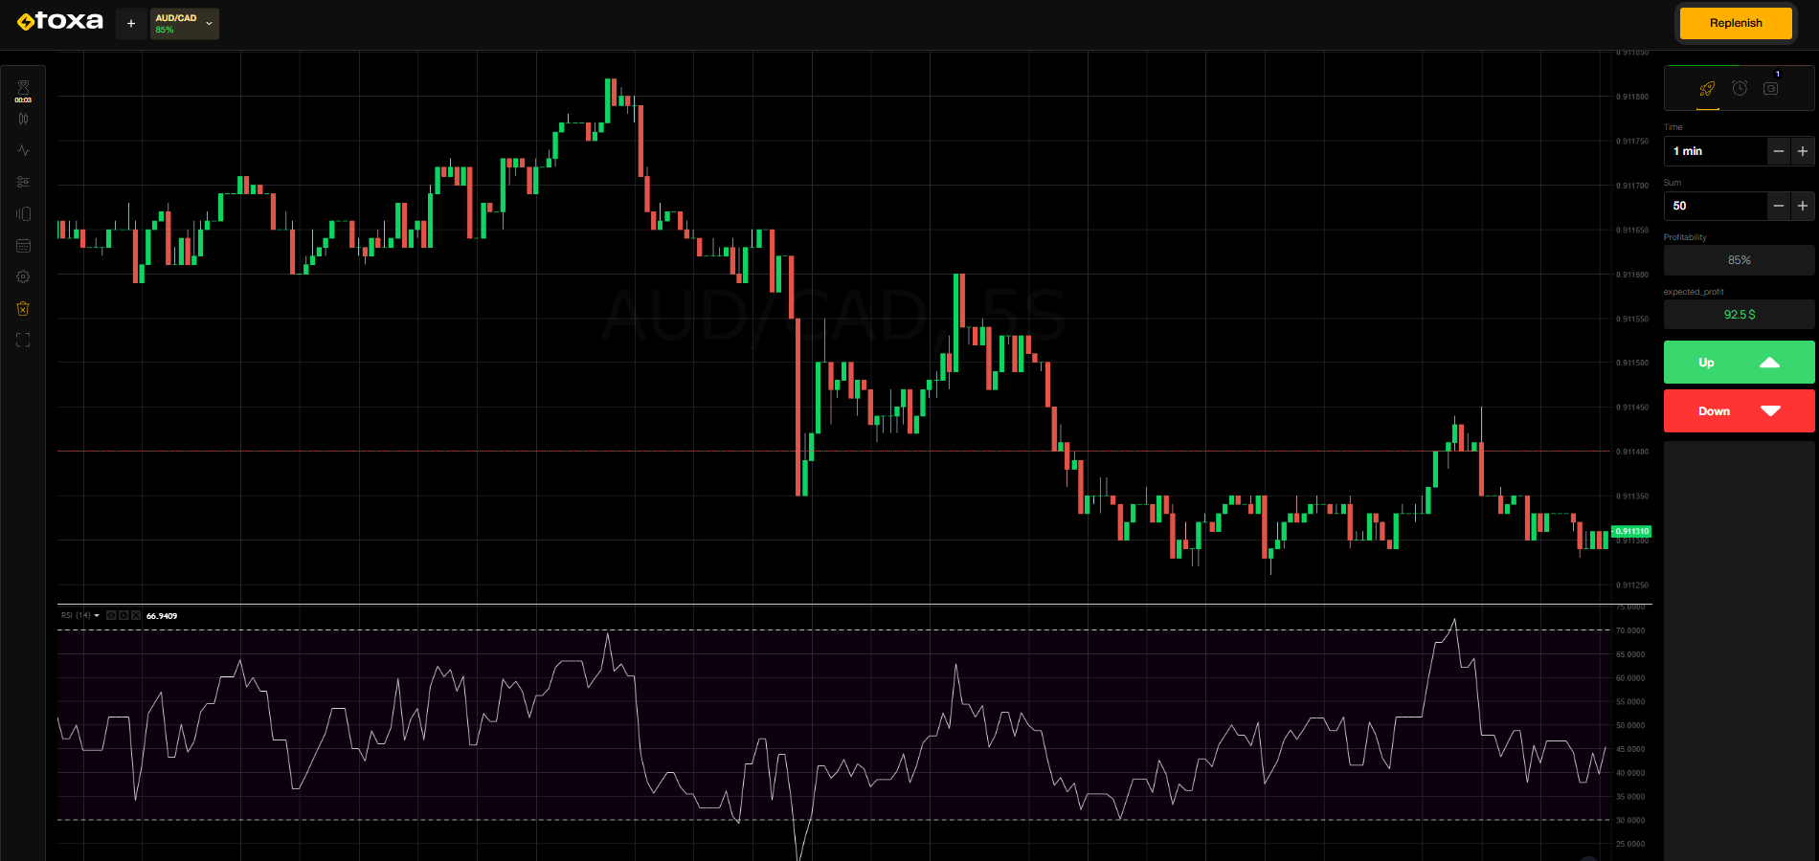1819x861 pixels.
Task: Add a new asset tab with plus button
Action: click(130, 23)
